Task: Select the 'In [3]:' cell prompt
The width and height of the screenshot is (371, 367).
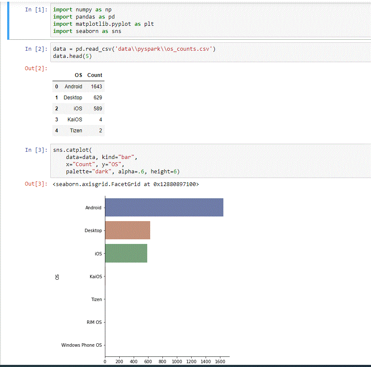Action: click(36, 150)
